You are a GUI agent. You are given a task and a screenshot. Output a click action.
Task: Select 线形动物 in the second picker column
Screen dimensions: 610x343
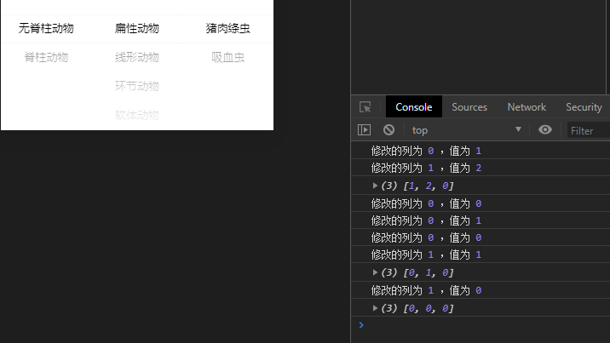pos(137,58)
